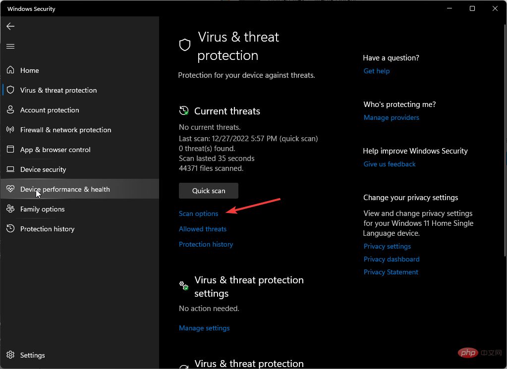507x369 pixels.
Task: Click Give us feedback link
Action: point(390,164)
